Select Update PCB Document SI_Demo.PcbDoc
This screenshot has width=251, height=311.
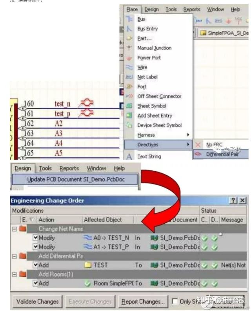(x=75, y=179)
